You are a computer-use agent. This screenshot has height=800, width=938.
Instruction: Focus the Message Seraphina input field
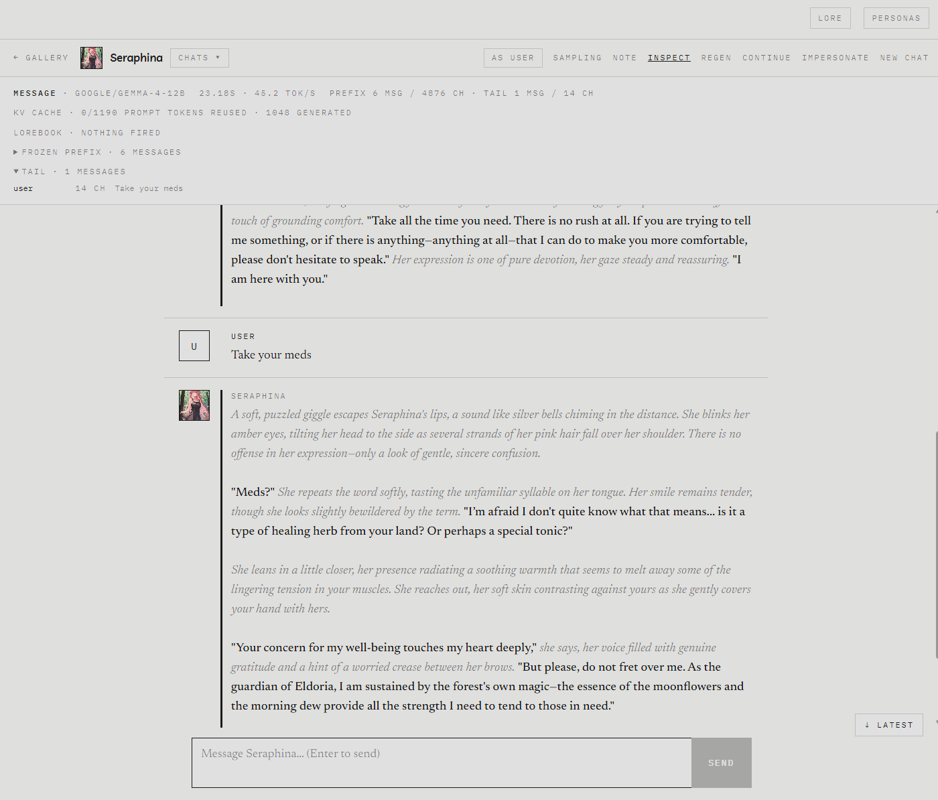coord(442,762)
